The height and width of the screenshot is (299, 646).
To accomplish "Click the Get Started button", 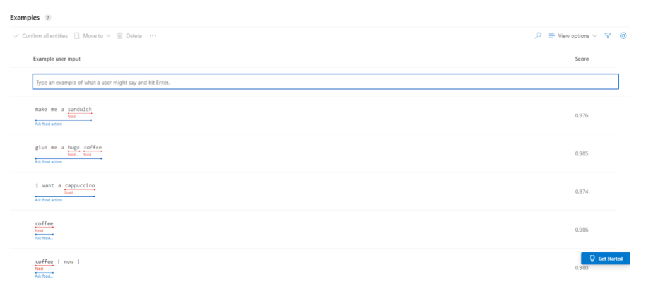I will [x=605, y=259].
